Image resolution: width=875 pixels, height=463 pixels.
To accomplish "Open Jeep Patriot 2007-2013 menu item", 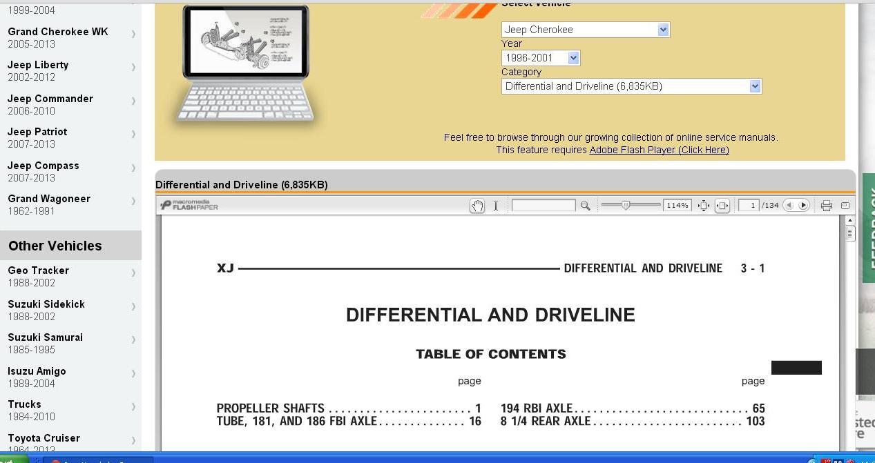I will [70, 138].
